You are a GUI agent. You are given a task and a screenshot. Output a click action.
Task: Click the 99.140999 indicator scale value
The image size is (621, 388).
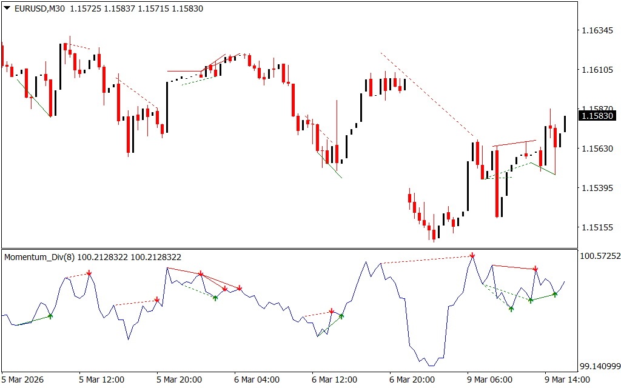[x=600, y=367]
